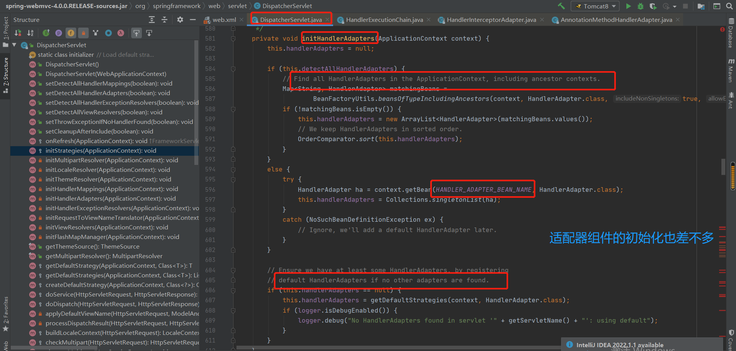This screenshot has height=351, width=736.
Task: Click the Stop square icon
Action: point(685,6)
